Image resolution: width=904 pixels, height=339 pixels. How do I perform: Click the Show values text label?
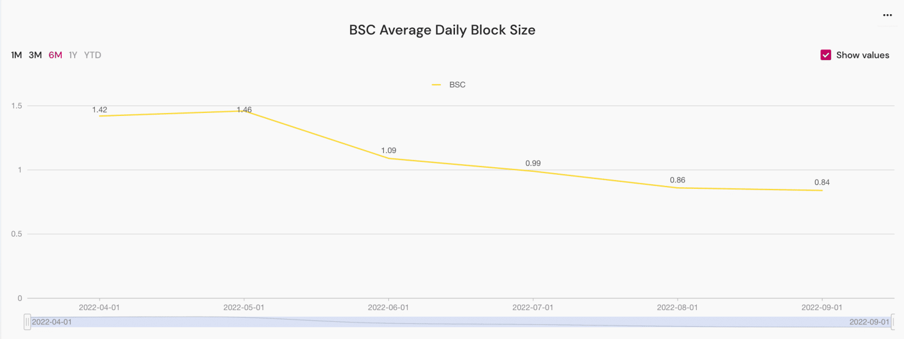[862, 55]
